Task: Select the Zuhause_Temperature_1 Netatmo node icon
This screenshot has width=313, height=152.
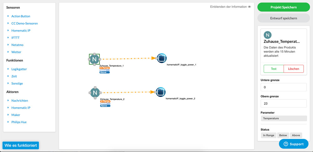Action: (95, 59)
